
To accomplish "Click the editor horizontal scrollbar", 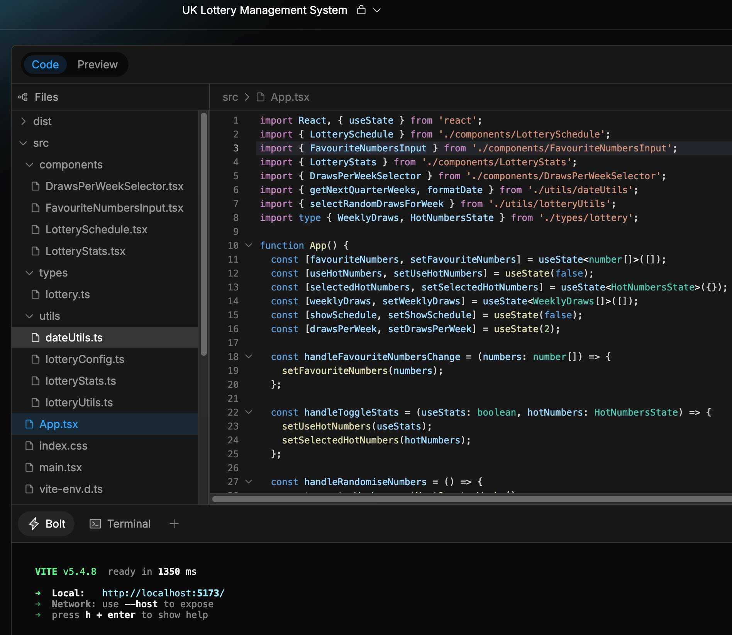I will [x=472, y=499].
